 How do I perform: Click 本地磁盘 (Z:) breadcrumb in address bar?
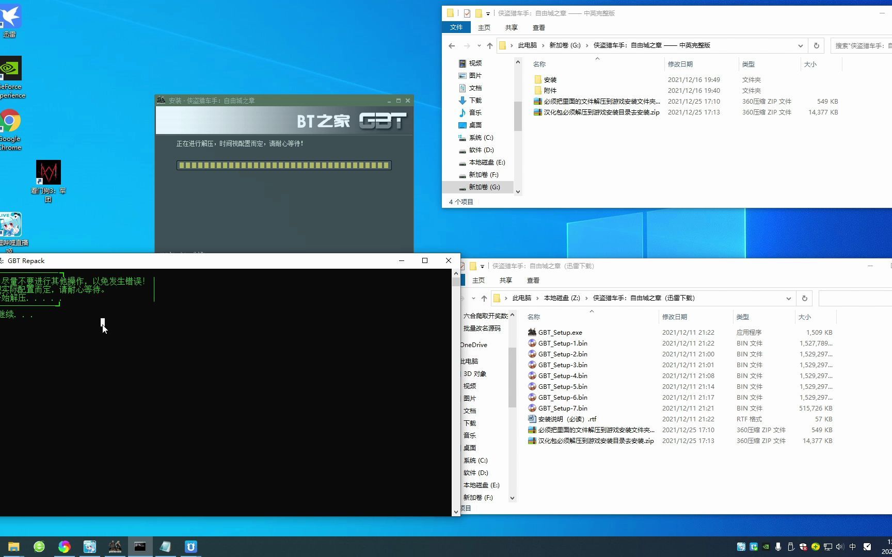pyautogui.click(x=562, y=298)
